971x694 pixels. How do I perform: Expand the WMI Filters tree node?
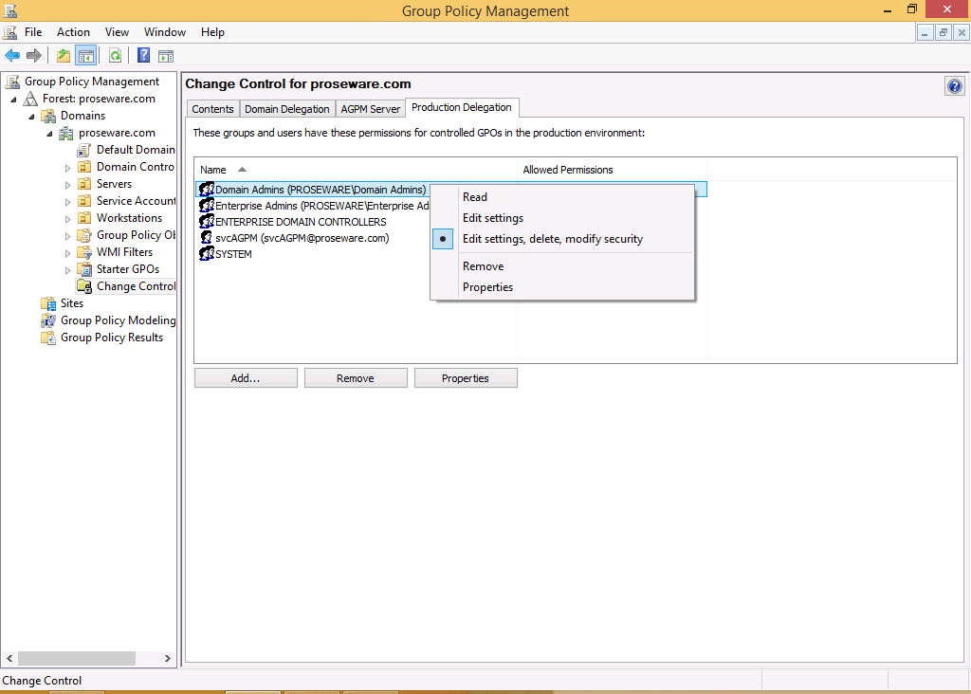68,253
